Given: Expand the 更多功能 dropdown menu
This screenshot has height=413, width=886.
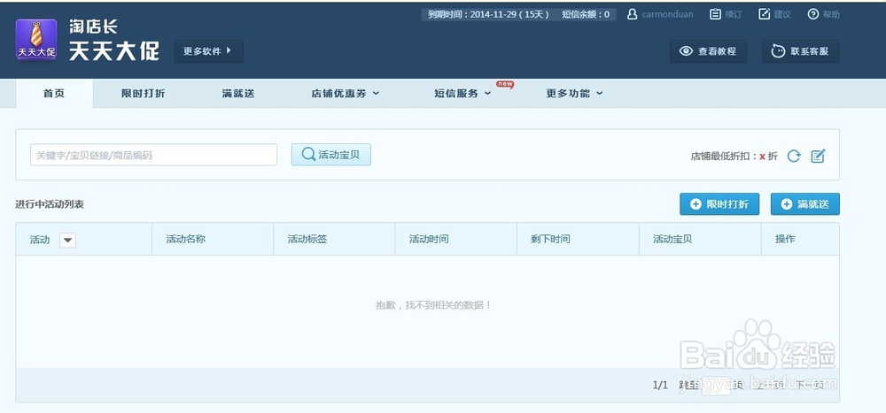Looking at the screenshot, I should pyautogui.click(x=574, y=94).
